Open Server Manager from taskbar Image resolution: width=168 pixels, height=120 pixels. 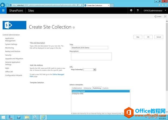click(x=10, y=117)
